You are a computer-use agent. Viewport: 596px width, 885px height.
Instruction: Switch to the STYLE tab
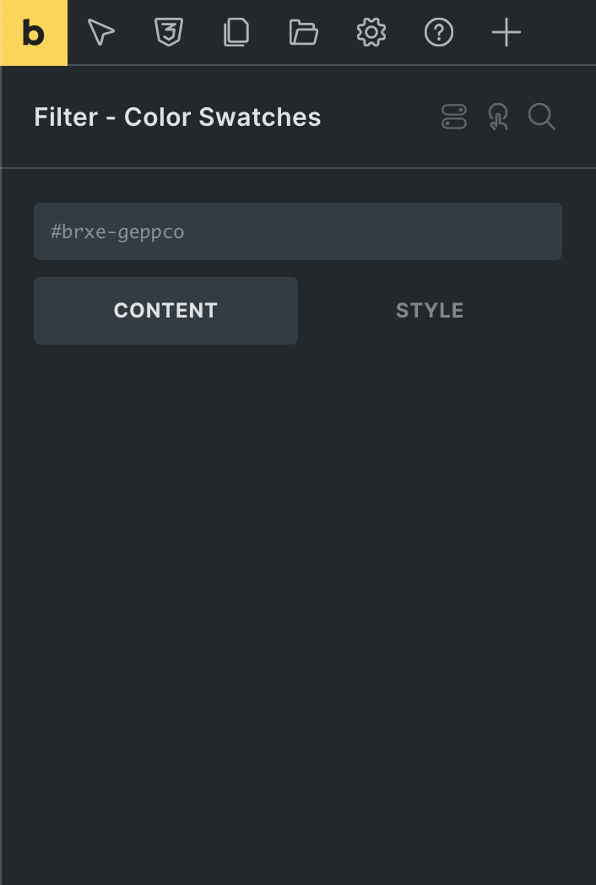point(430,311)
